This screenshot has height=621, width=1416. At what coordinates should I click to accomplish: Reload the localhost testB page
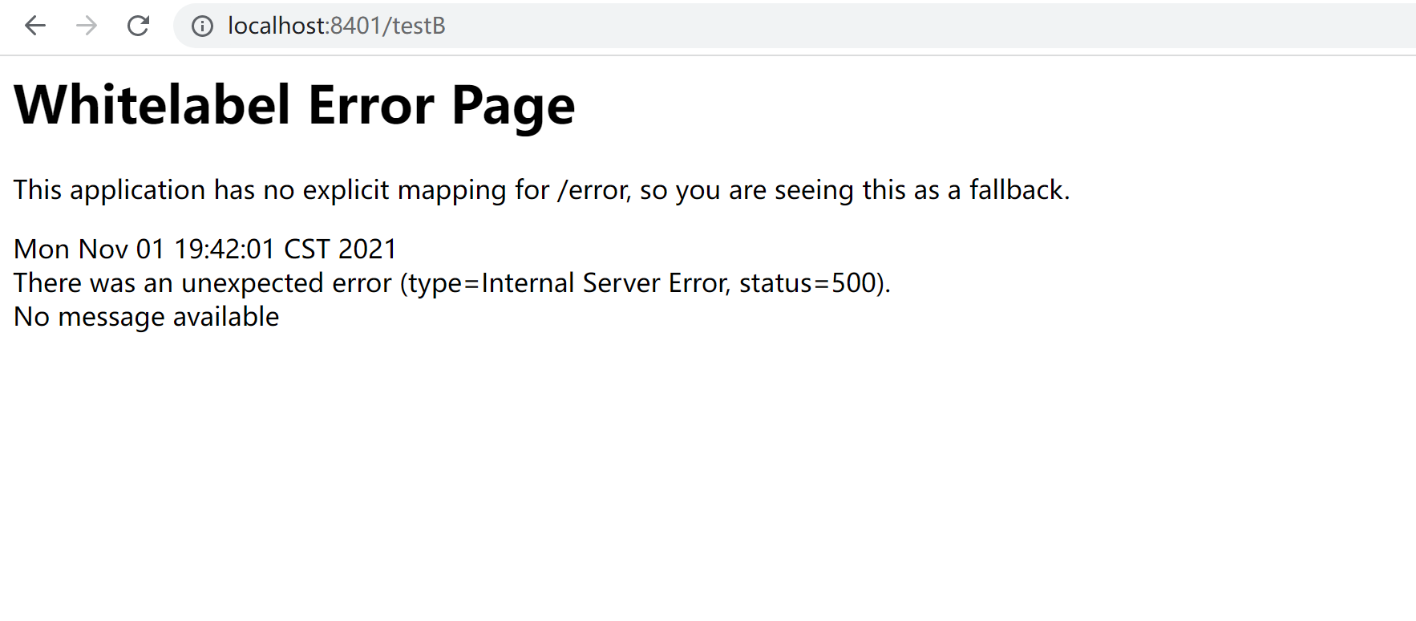pyautogui.click(x=138, y=26)
